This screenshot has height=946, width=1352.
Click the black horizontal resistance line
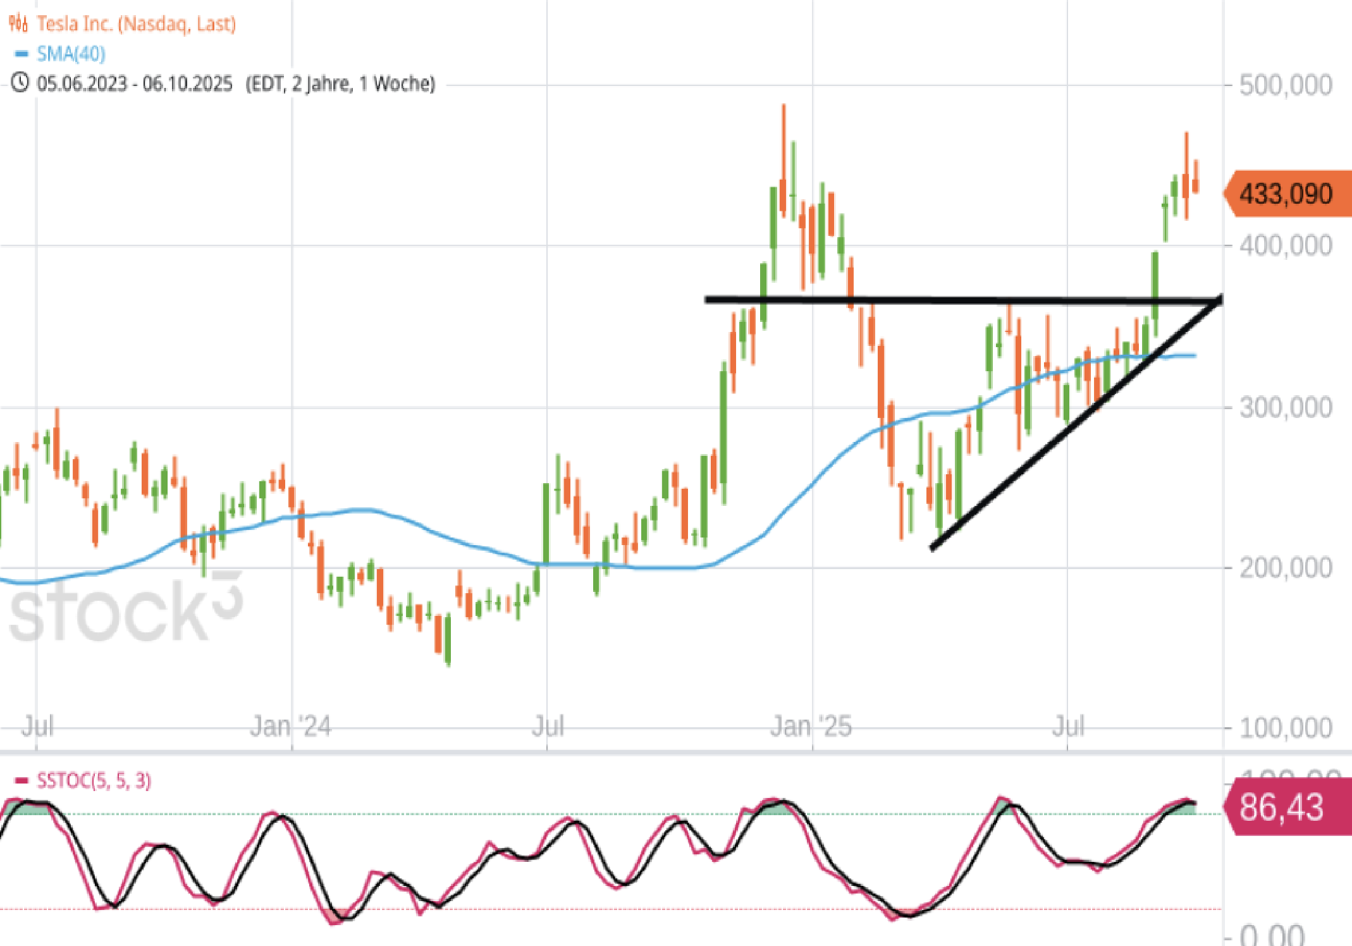[949, 300]
